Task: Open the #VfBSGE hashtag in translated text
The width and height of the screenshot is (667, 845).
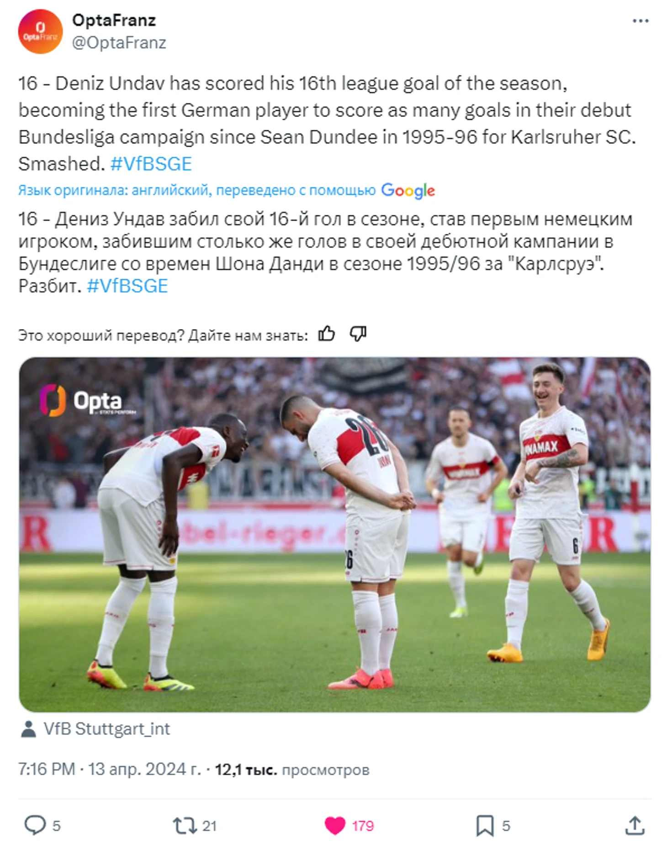Action: click(127, 286)
